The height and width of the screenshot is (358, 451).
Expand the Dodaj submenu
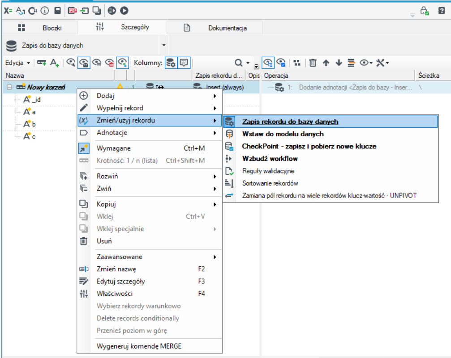(x=150, y=96)
